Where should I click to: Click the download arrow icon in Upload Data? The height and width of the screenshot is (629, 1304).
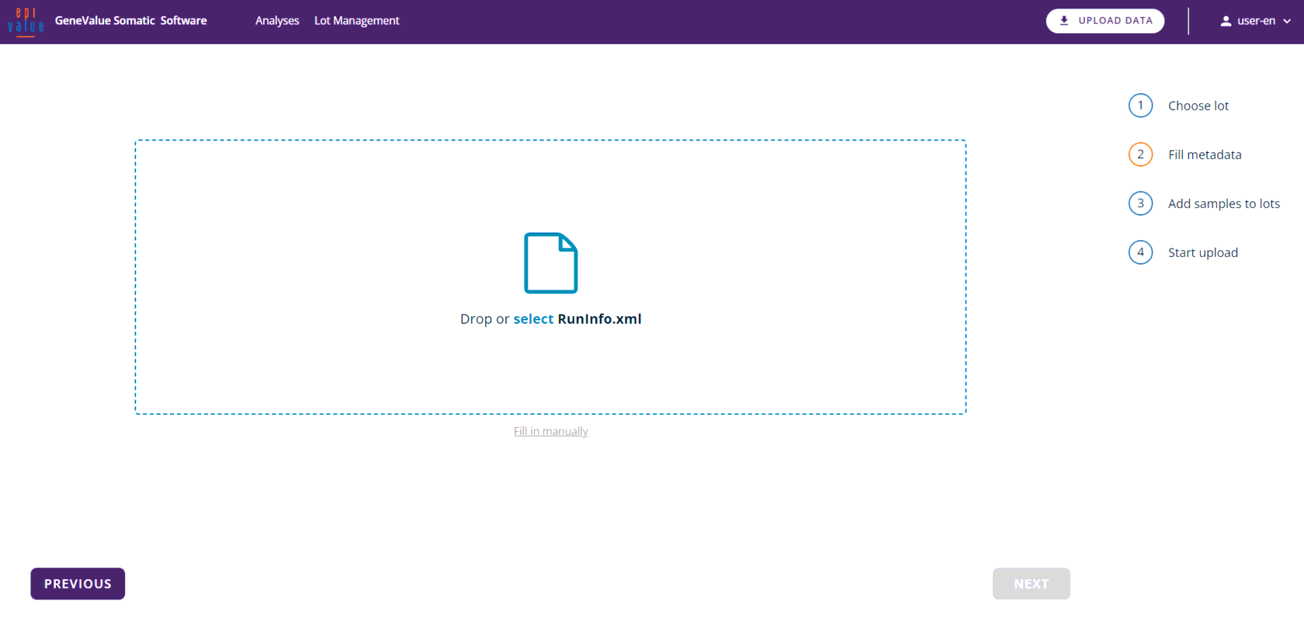coord(1064,21)
